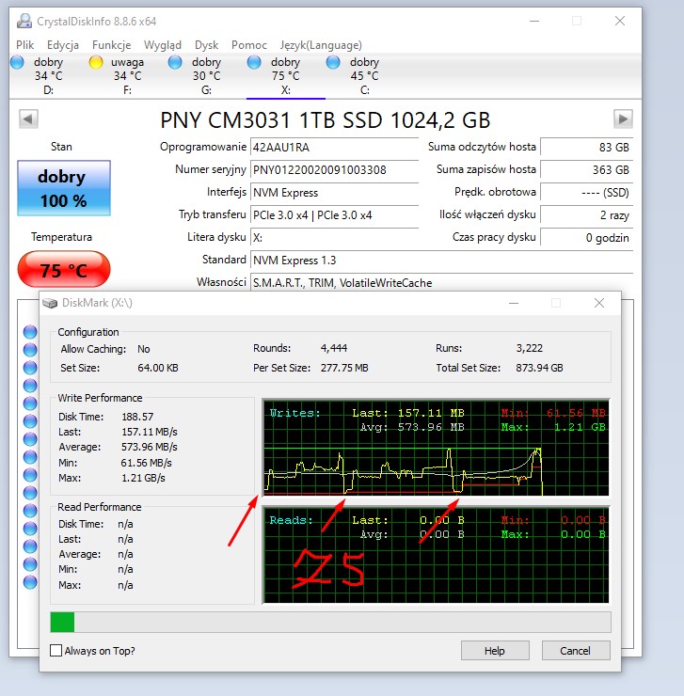Click the last blue SMART attribute status dot
This screenshot has height=696, width=684.
[x=30, y=581]
